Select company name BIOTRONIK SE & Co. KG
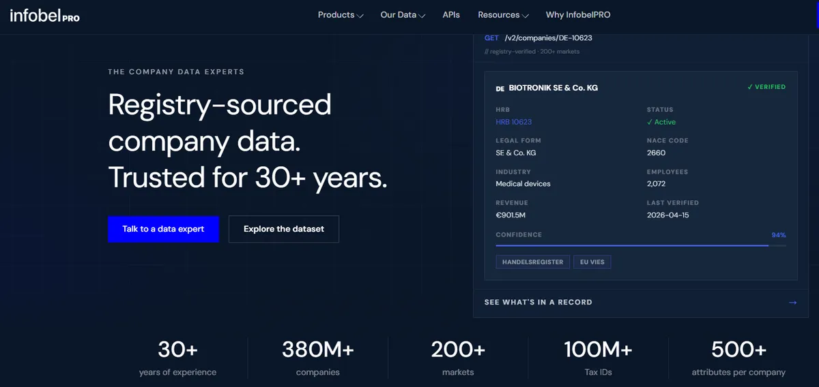The height and width of the screenshot is (387, 819). pos(554,88)
